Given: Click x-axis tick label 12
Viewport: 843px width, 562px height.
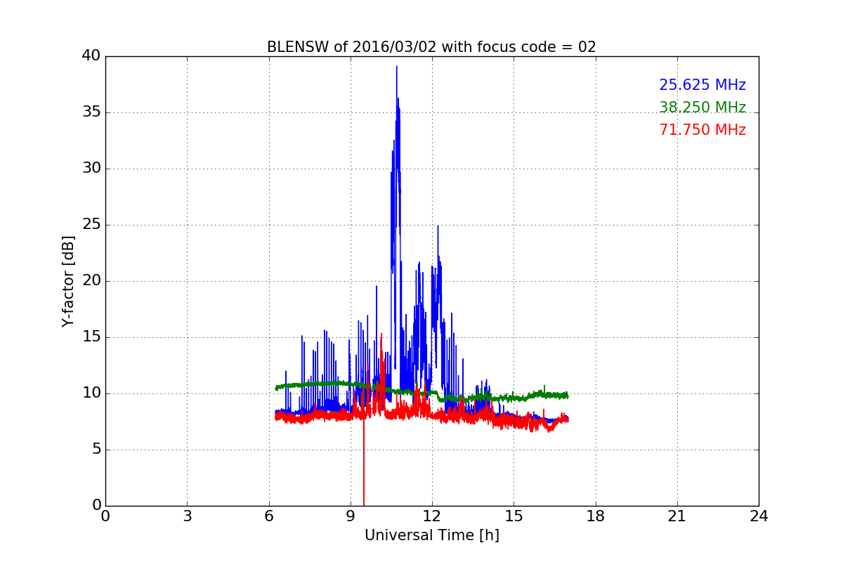Looking at the screenshot, I should point(432,516).
